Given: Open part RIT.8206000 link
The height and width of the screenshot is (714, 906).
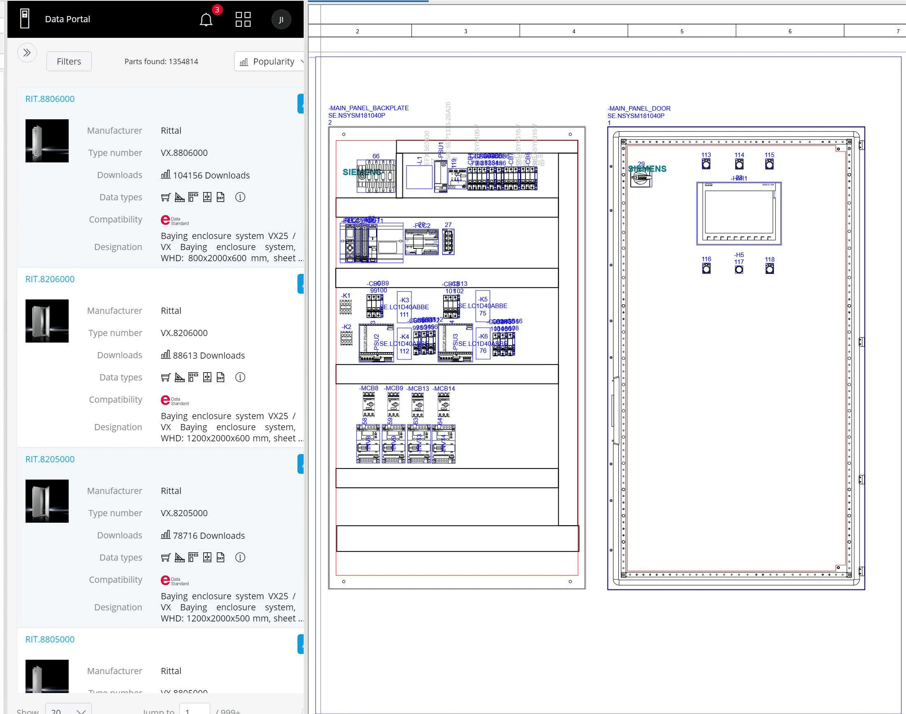Looking at the screenshot, I should coord(50,279).
